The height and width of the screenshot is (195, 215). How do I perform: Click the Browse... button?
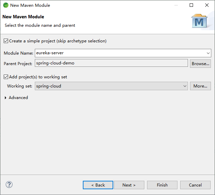point(200,63)
